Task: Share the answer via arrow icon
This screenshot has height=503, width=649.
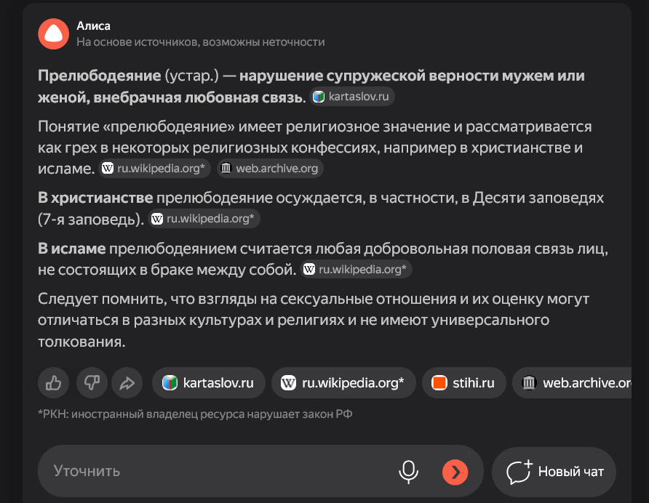Action: click(127, 382)
